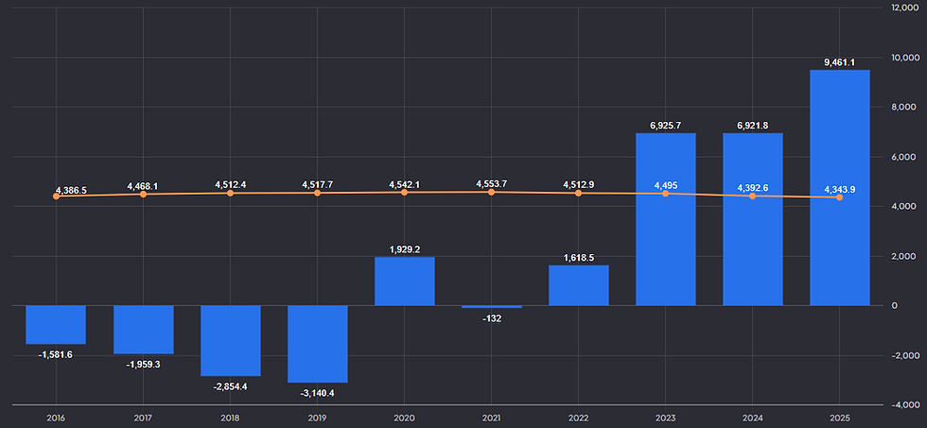Click the 10,000 y-axis tick label
The image size is (927, 428).
(904, 58)
